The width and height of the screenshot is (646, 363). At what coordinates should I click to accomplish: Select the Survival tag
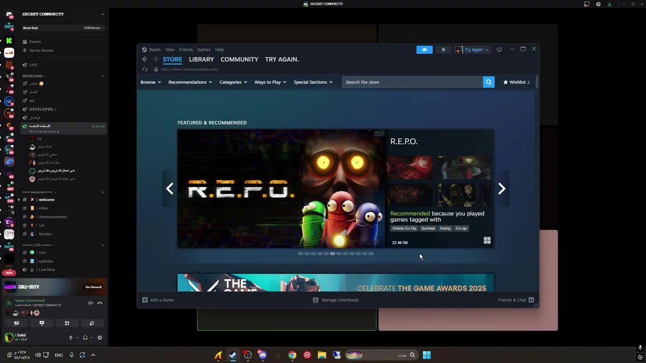pyautogui.click(x=428, y=228)
